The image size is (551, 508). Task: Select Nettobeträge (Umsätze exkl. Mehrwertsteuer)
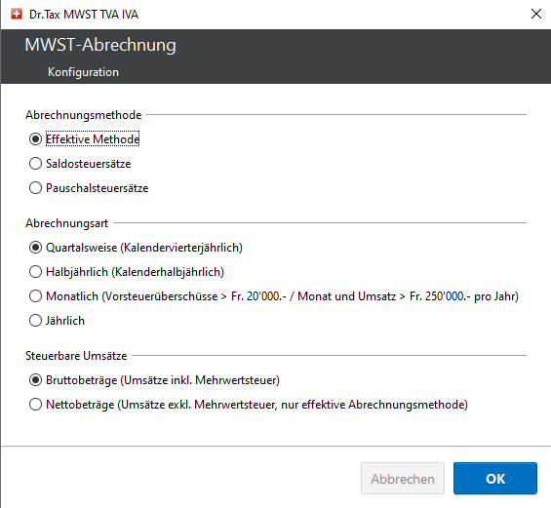[35, 405]
